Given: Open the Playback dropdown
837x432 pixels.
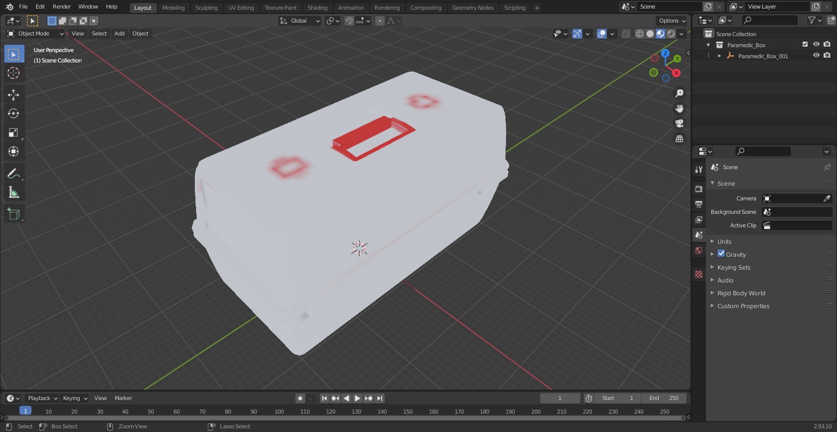Looking at the screenshot, I should 42,398.
